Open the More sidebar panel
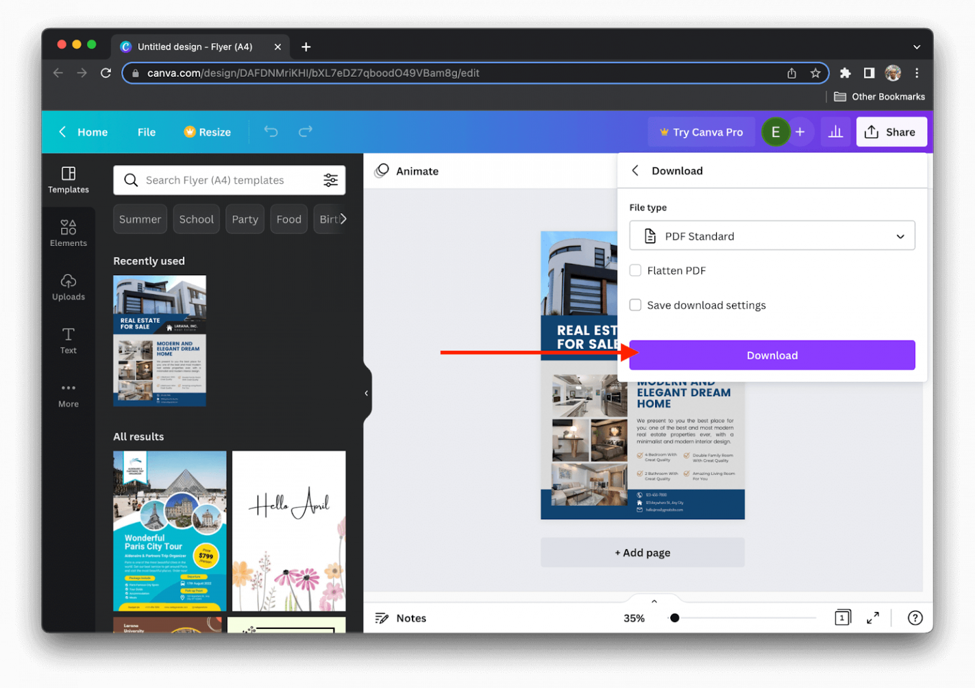Viewport: 975px width, 688px height. [x=68, y=394]
